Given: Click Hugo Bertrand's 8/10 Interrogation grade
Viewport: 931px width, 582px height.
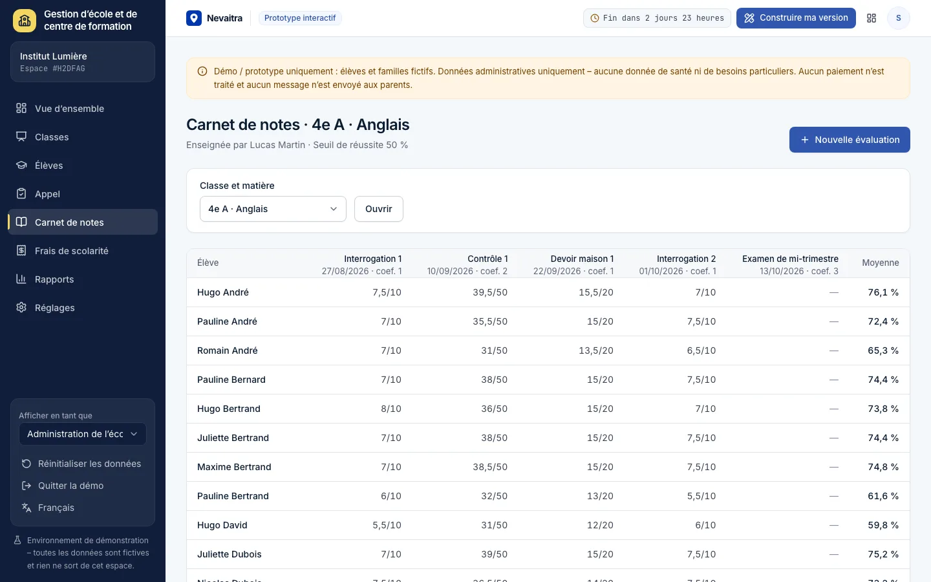Looking at the screenshot, I should (x=391, y=409).
